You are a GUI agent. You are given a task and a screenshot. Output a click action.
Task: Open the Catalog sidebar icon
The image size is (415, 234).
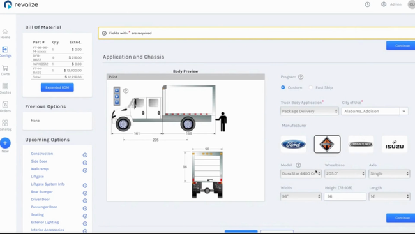5,122
